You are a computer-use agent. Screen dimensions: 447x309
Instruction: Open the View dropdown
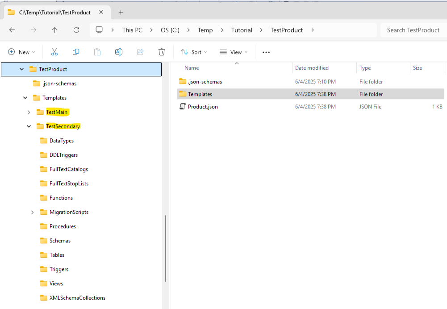233,52
